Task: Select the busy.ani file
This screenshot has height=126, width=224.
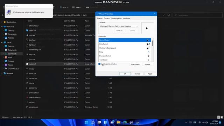Action: (32, 35)
